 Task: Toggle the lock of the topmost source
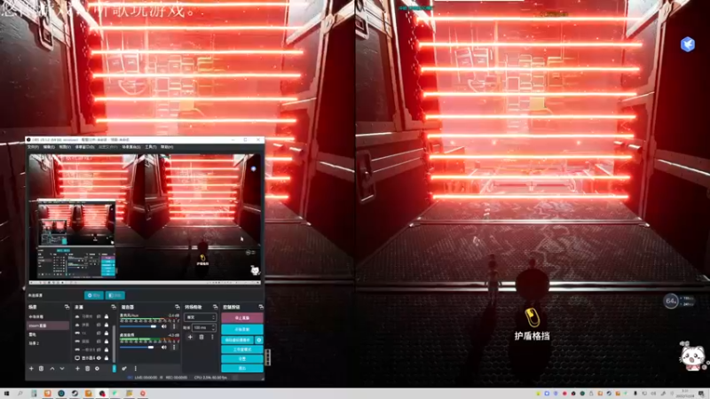pyautogui.click(x=106, y=317)
